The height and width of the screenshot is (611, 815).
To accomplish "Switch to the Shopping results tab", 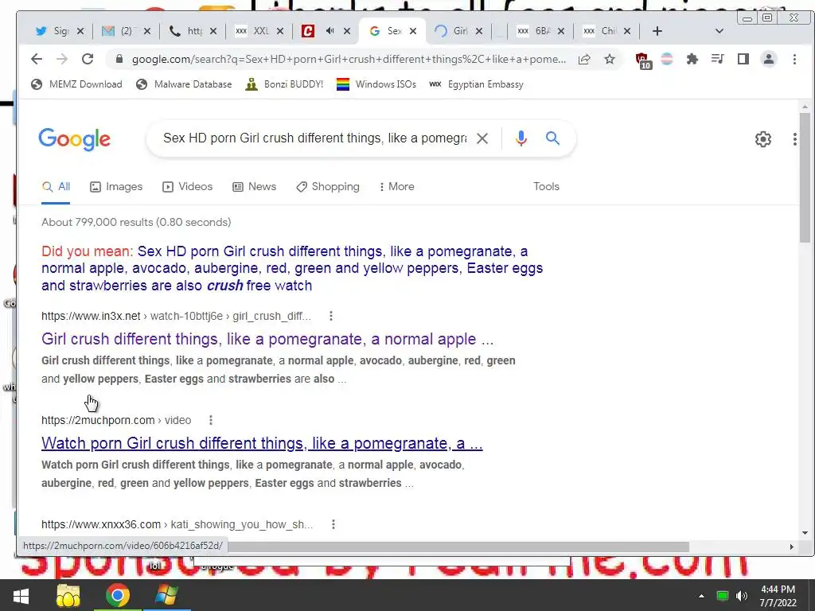I will 327,186.
